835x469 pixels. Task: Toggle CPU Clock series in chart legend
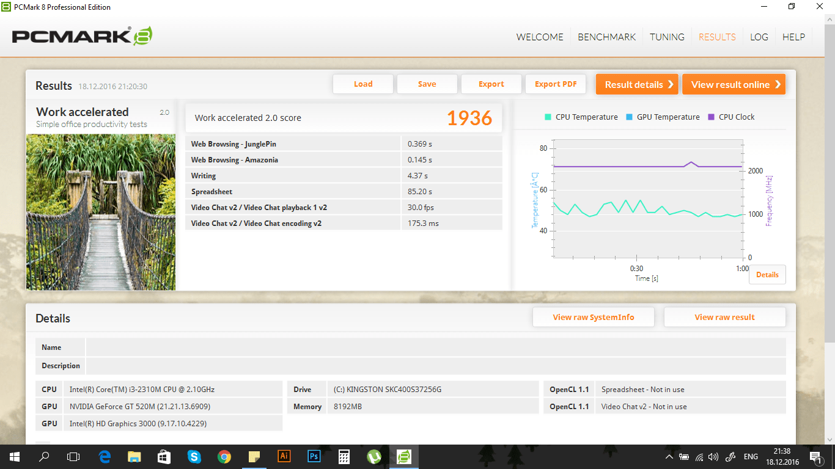(731, 117)
